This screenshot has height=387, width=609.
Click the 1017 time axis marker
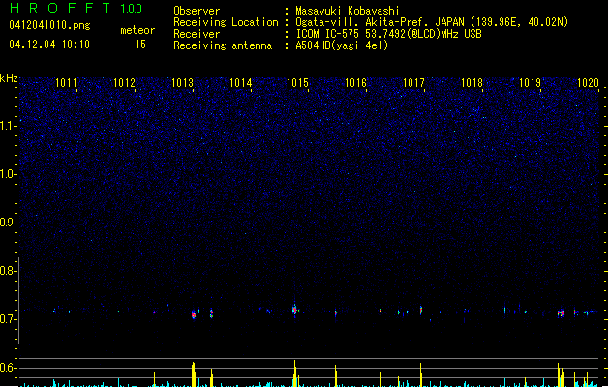(413, 82)
